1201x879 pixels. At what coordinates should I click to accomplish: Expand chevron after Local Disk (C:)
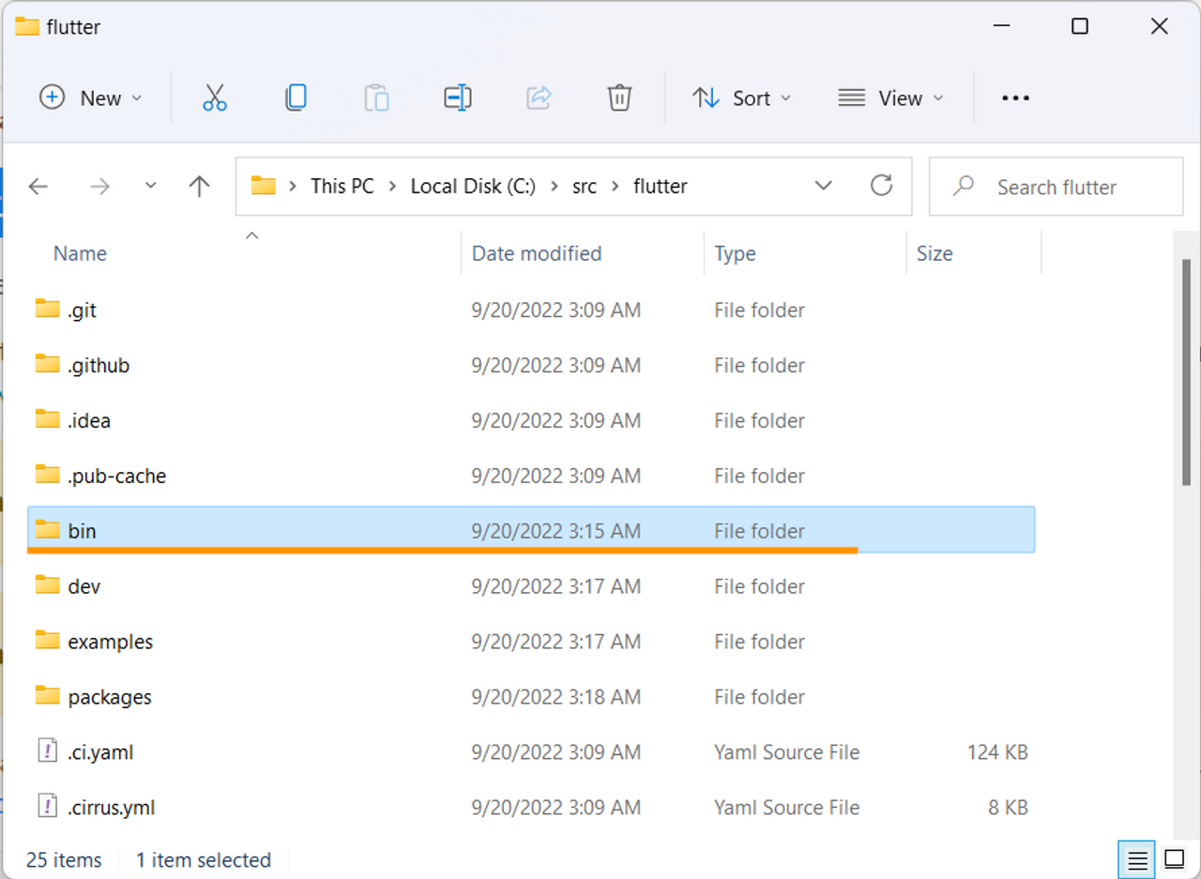555,187
